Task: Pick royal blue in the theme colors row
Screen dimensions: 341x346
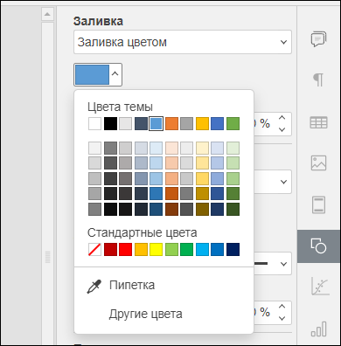Action: (x=218, y=123)
